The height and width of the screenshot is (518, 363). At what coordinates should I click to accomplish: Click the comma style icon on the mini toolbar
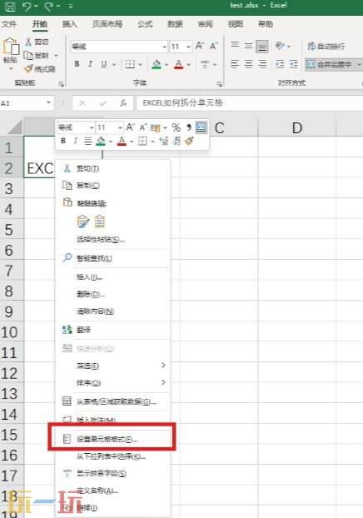coord(189,127)
